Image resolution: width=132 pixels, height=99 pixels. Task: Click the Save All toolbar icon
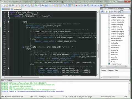pyautogui.click(x=13, y=5)
